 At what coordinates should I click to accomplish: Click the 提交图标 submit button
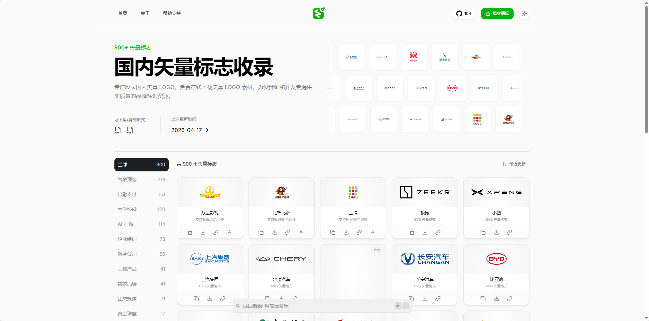(x=497, y=14)
